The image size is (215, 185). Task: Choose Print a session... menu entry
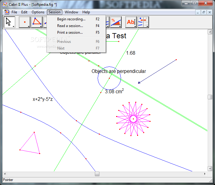tap(76, 33)
